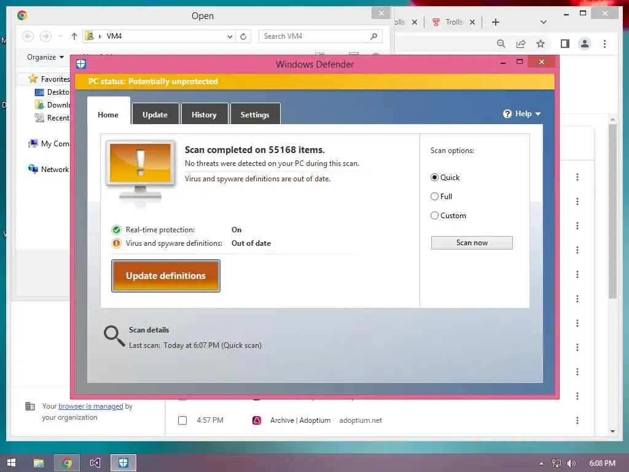
Task: Click the search magnifier in Search VM4 box
Action: [x=374, y=36]
